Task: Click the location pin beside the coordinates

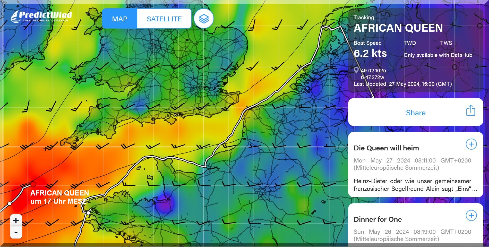Action: tap(356, 70)
